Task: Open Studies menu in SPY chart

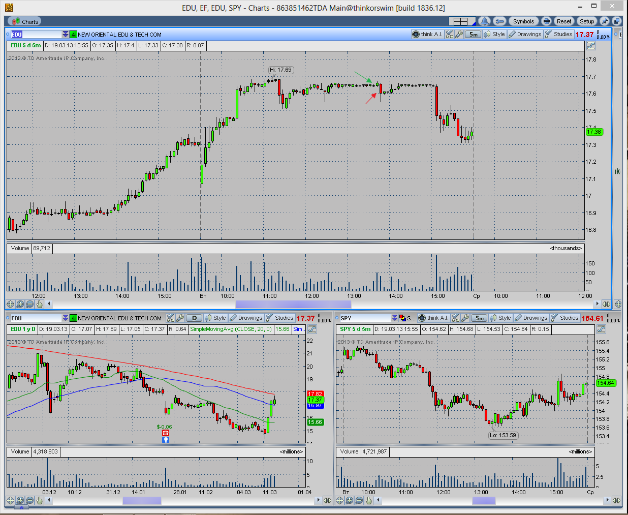Action: click(564, 318)
